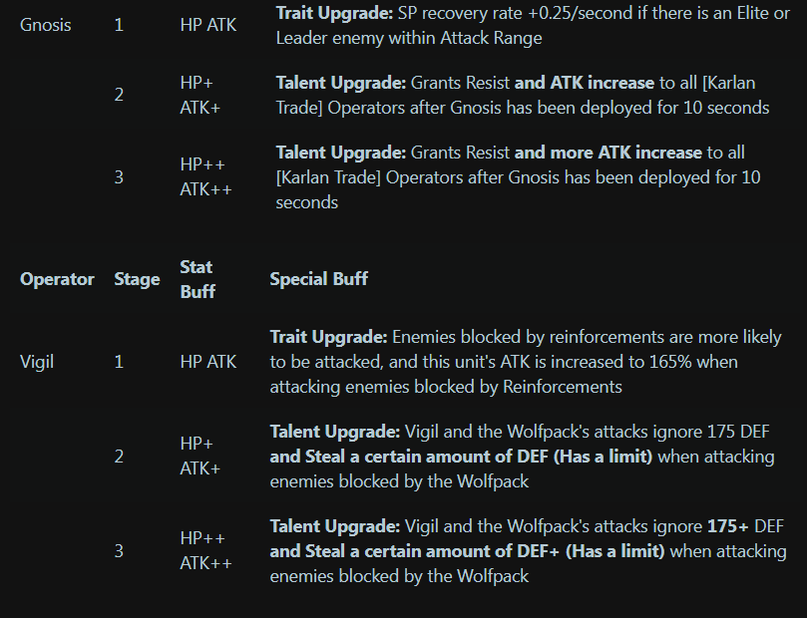This screenshot has width=807, height=618.
Task: Click Gnosis stage 2 Talent Upgrade label
Action: (341, 83)
